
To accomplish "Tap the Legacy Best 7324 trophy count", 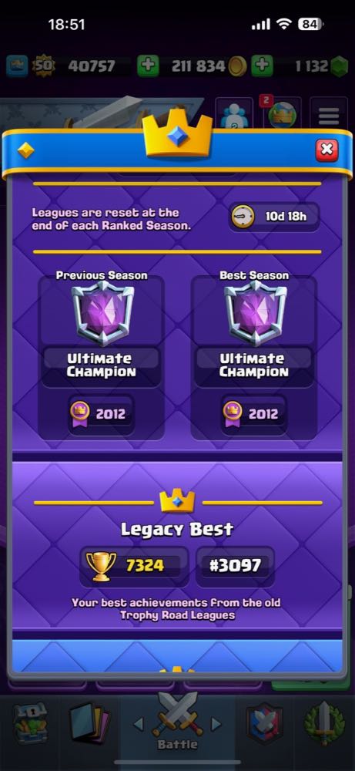I will click(x=134, y=566).
